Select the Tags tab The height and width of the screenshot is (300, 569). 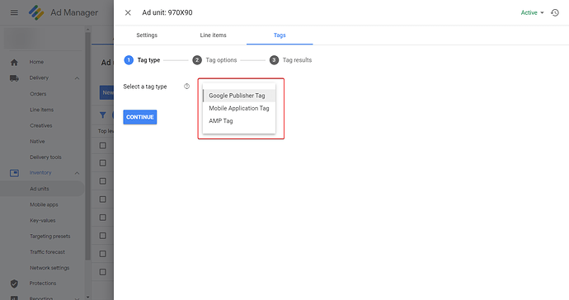pos(280,35)
